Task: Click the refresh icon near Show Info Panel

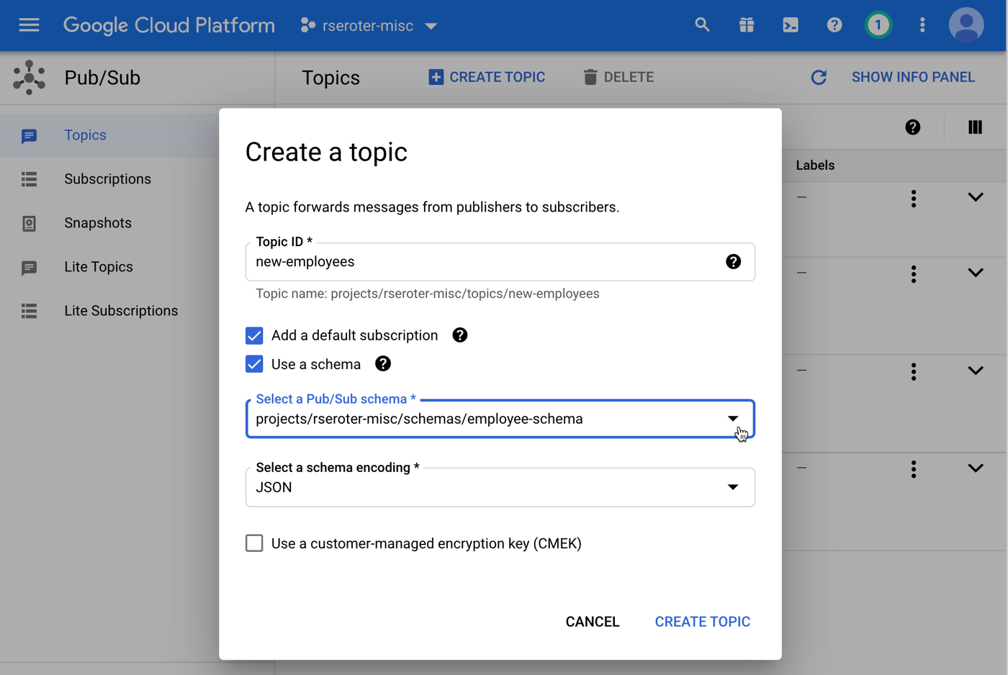Action: click(819, 77)
